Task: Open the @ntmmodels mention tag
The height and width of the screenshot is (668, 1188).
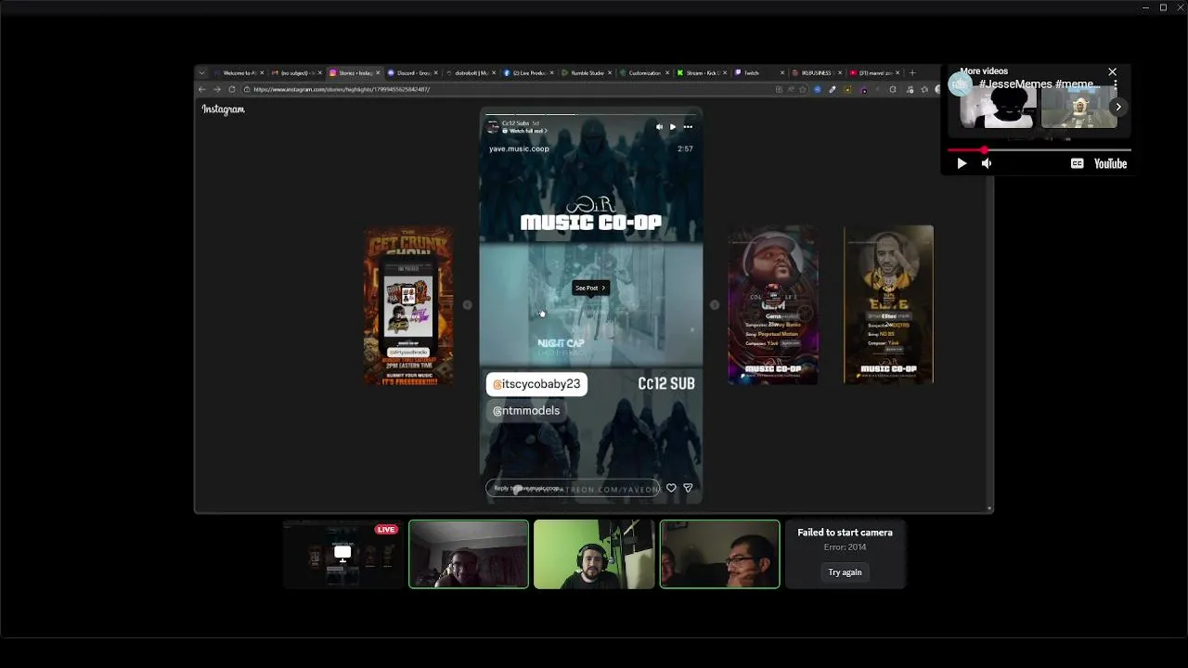Action: 526,410
